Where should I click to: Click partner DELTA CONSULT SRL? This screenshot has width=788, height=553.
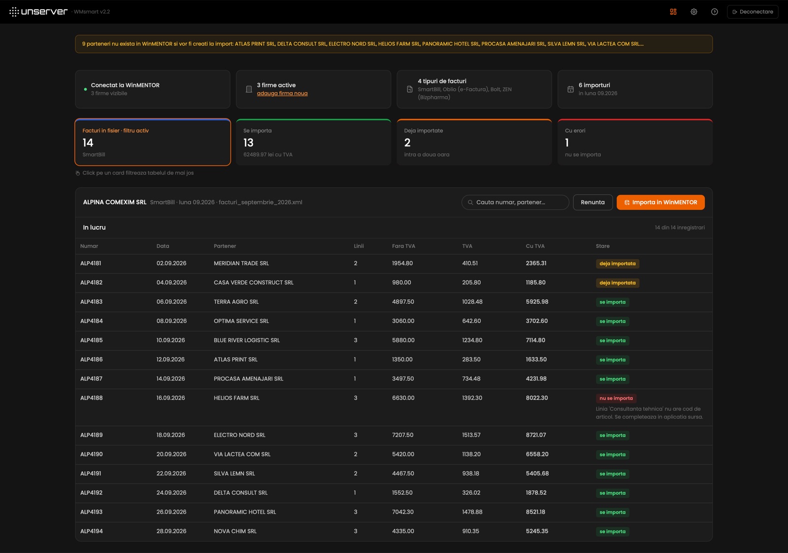[241, 493]
